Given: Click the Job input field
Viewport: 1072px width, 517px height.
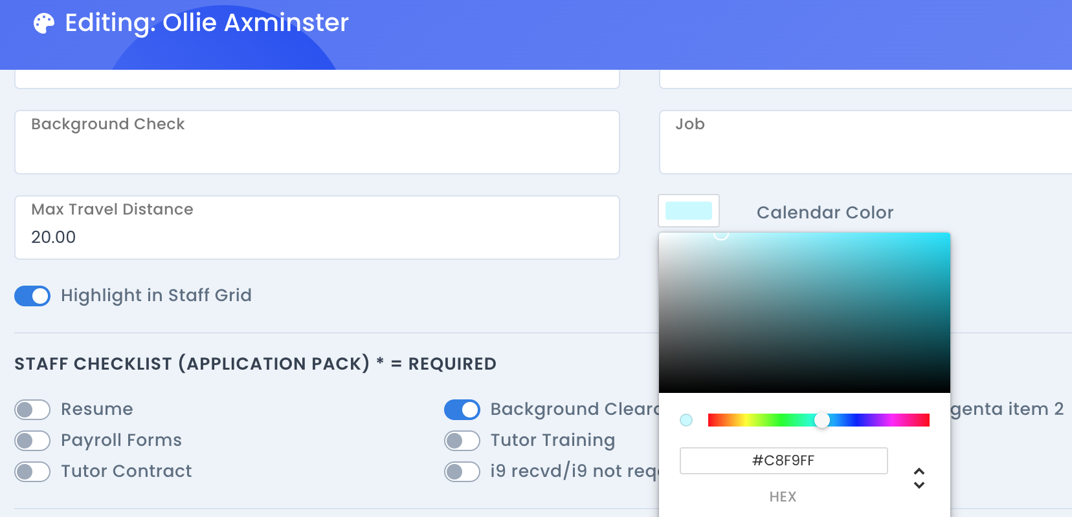Looking at the screenshot, I should coord(865,142).
